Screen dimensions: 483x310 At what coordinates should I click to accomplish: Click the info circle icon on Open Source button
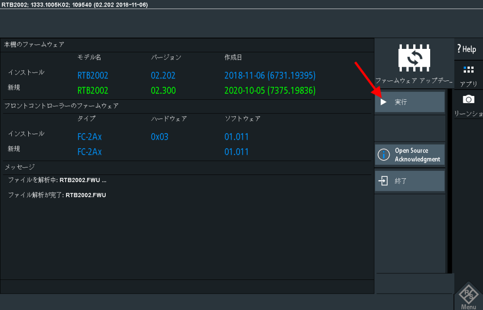pos(384,155)
